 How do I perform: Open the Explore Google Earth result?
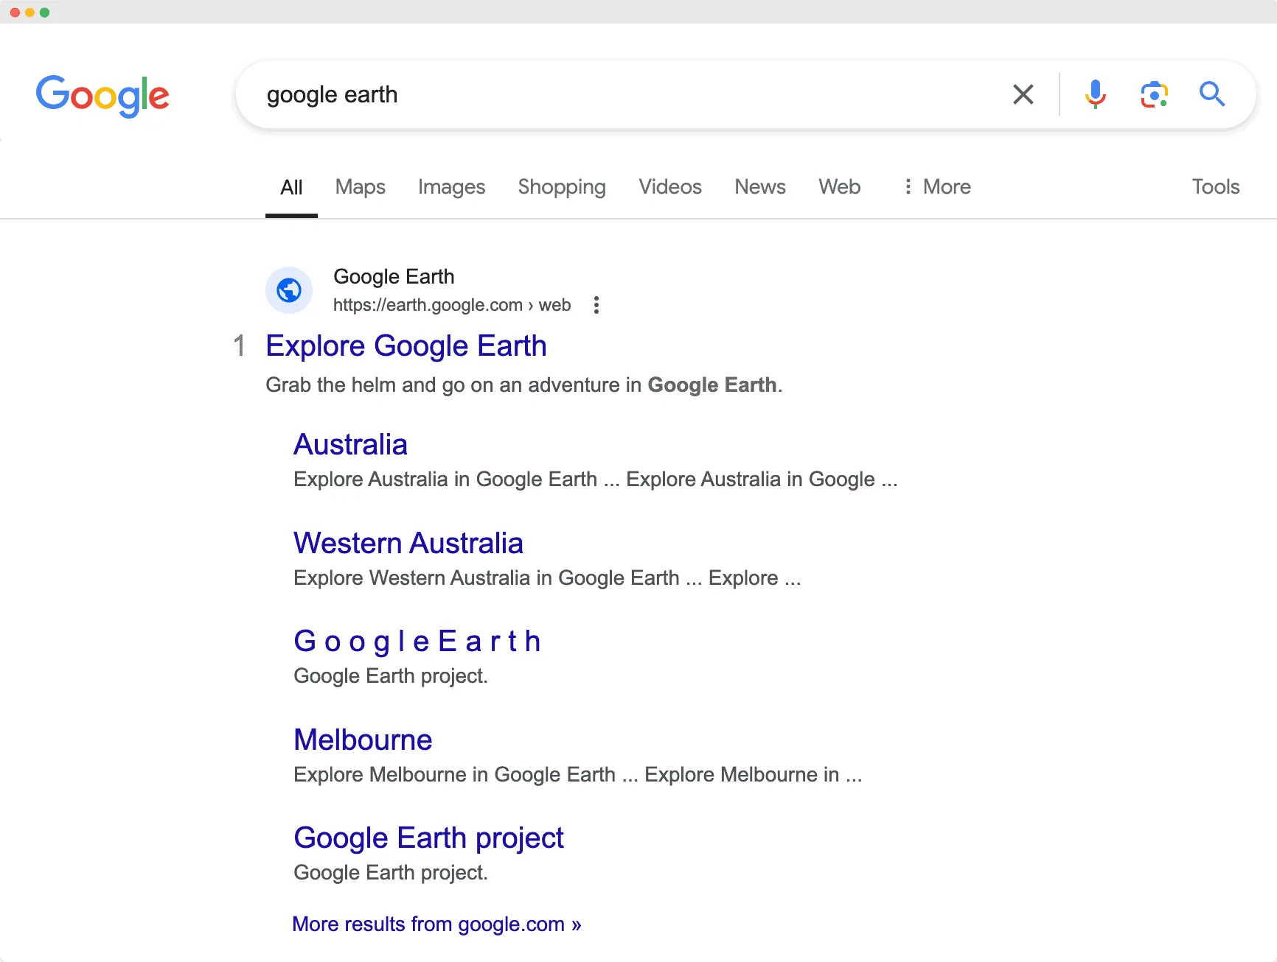(406, 345)
